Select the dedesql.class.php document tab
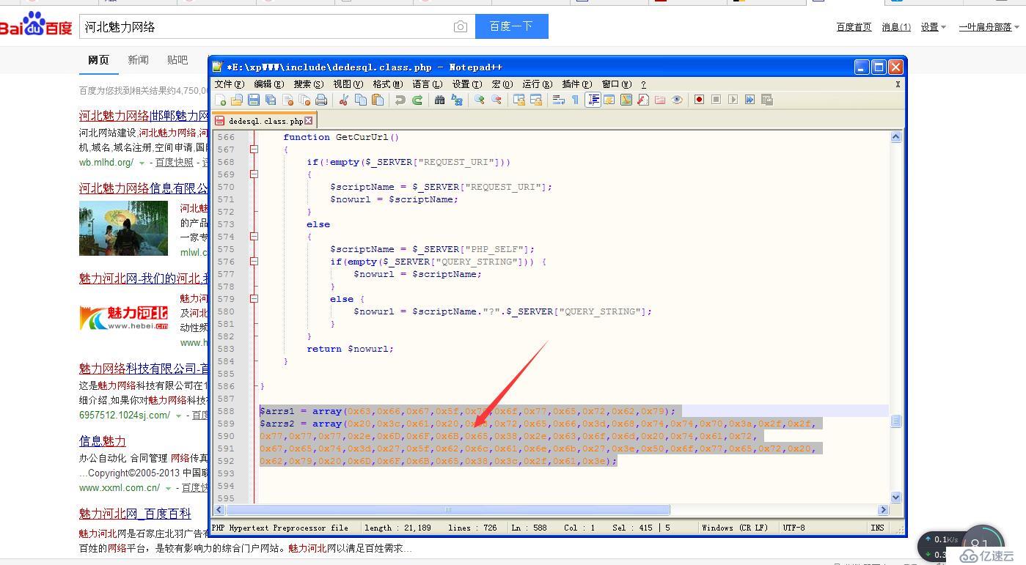Image resolution: width=1026 pixels, height=565 pixels. [265, 121]
